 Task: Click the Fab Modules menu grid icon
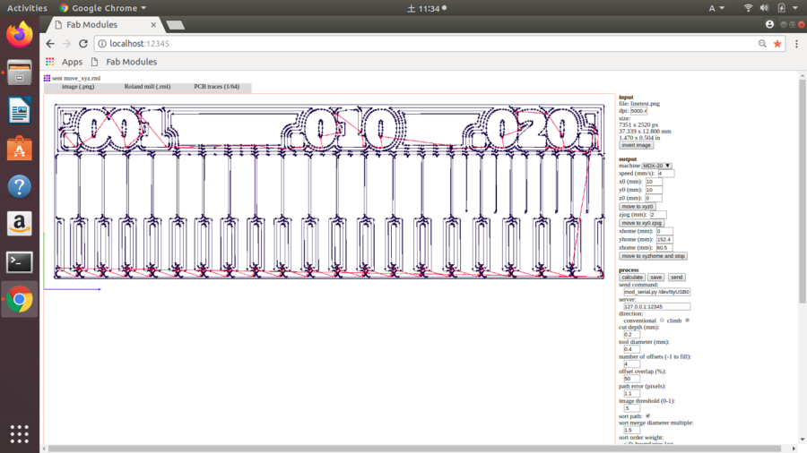click(x=47, y=78)
